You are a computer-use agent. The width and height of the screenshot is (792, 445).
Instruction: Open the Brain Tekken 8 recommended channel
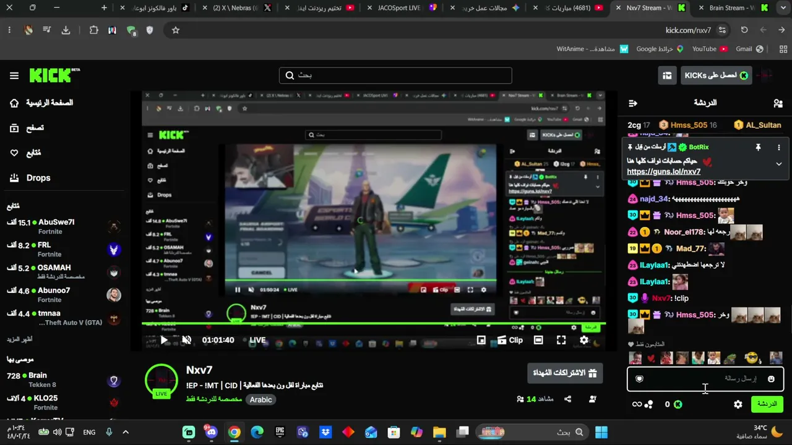pyautogui.click(x=64, y=379)
